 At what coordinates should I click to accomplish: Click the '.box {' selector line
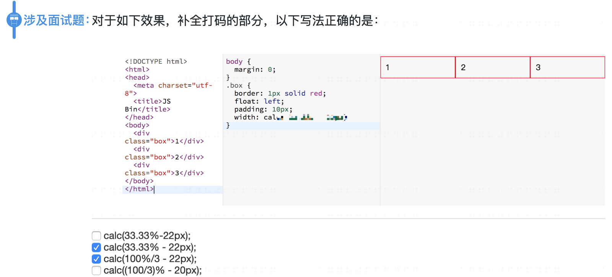[x=238, y=85]
